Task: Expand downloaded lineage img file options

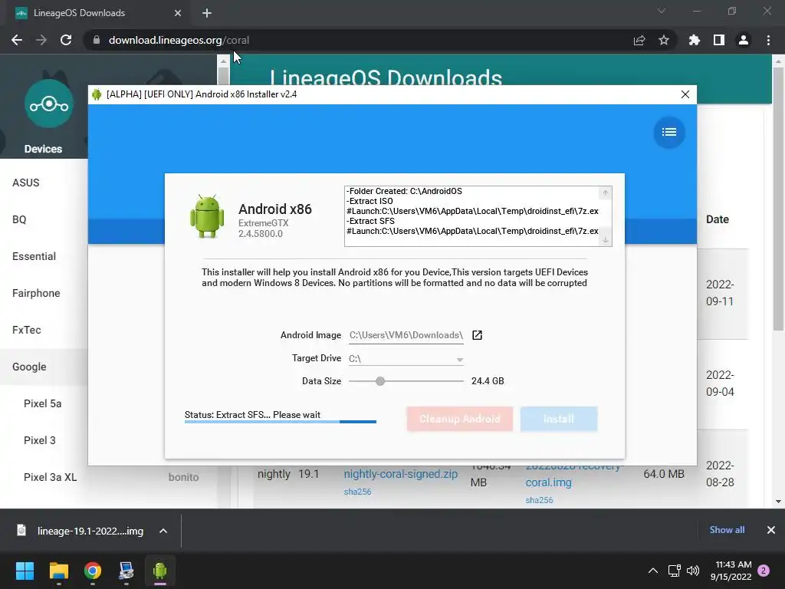Action: (163, 531)
